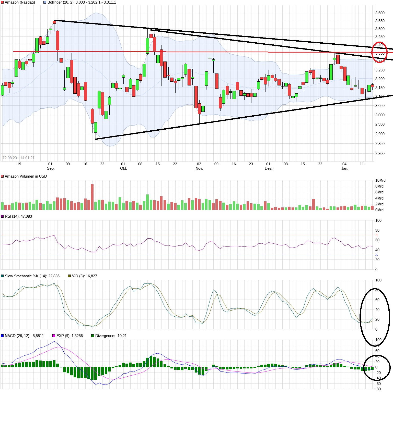Click the '%D (3): 16,827' label

coord(85,276)
